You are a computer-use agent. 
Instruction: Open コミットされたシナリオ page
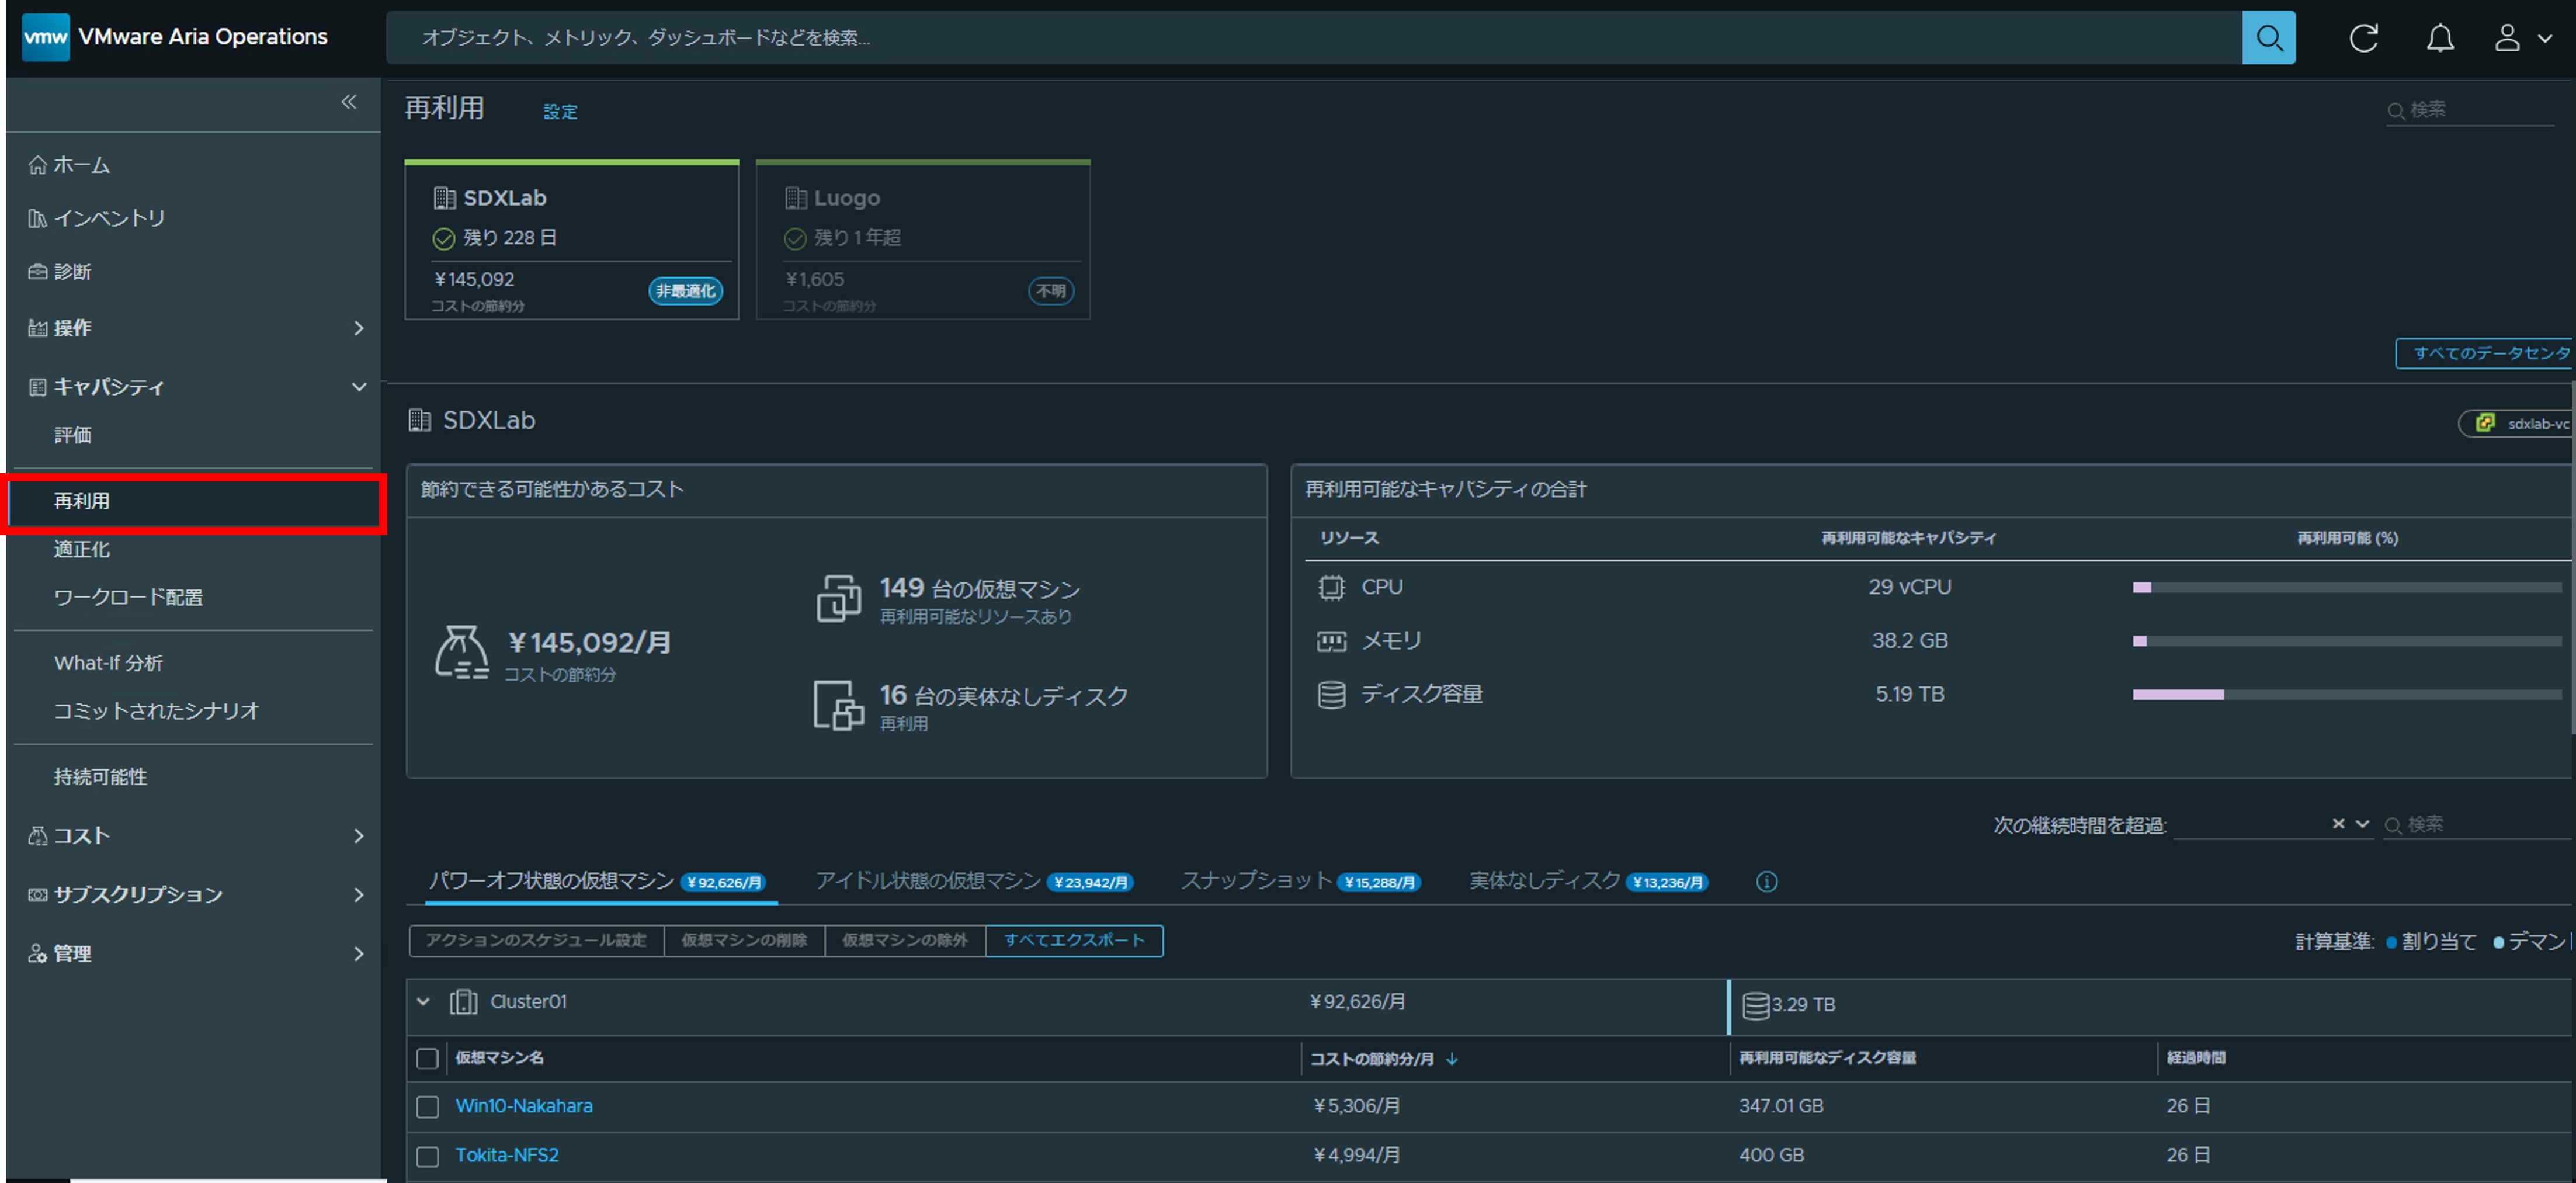point(156,711)
